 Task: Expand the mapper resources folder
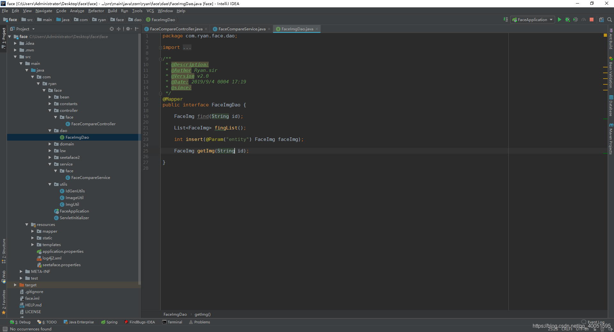tap(32, 231)
